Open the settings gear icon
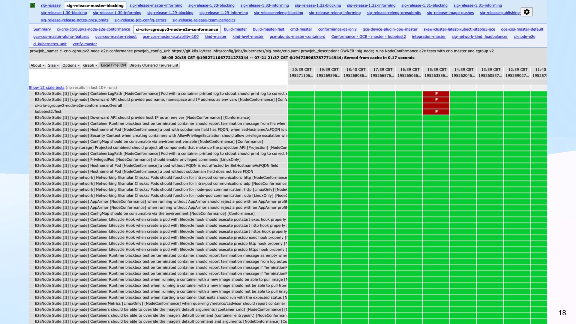The image size is (576, 324). tap(526, 12)
